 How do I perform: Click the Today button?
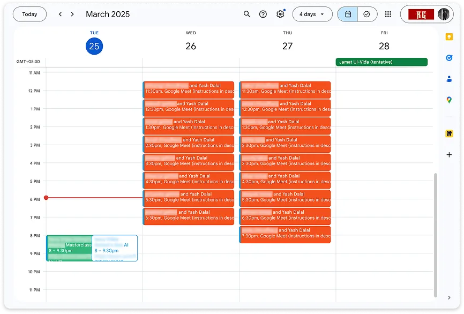coord(30,14)
